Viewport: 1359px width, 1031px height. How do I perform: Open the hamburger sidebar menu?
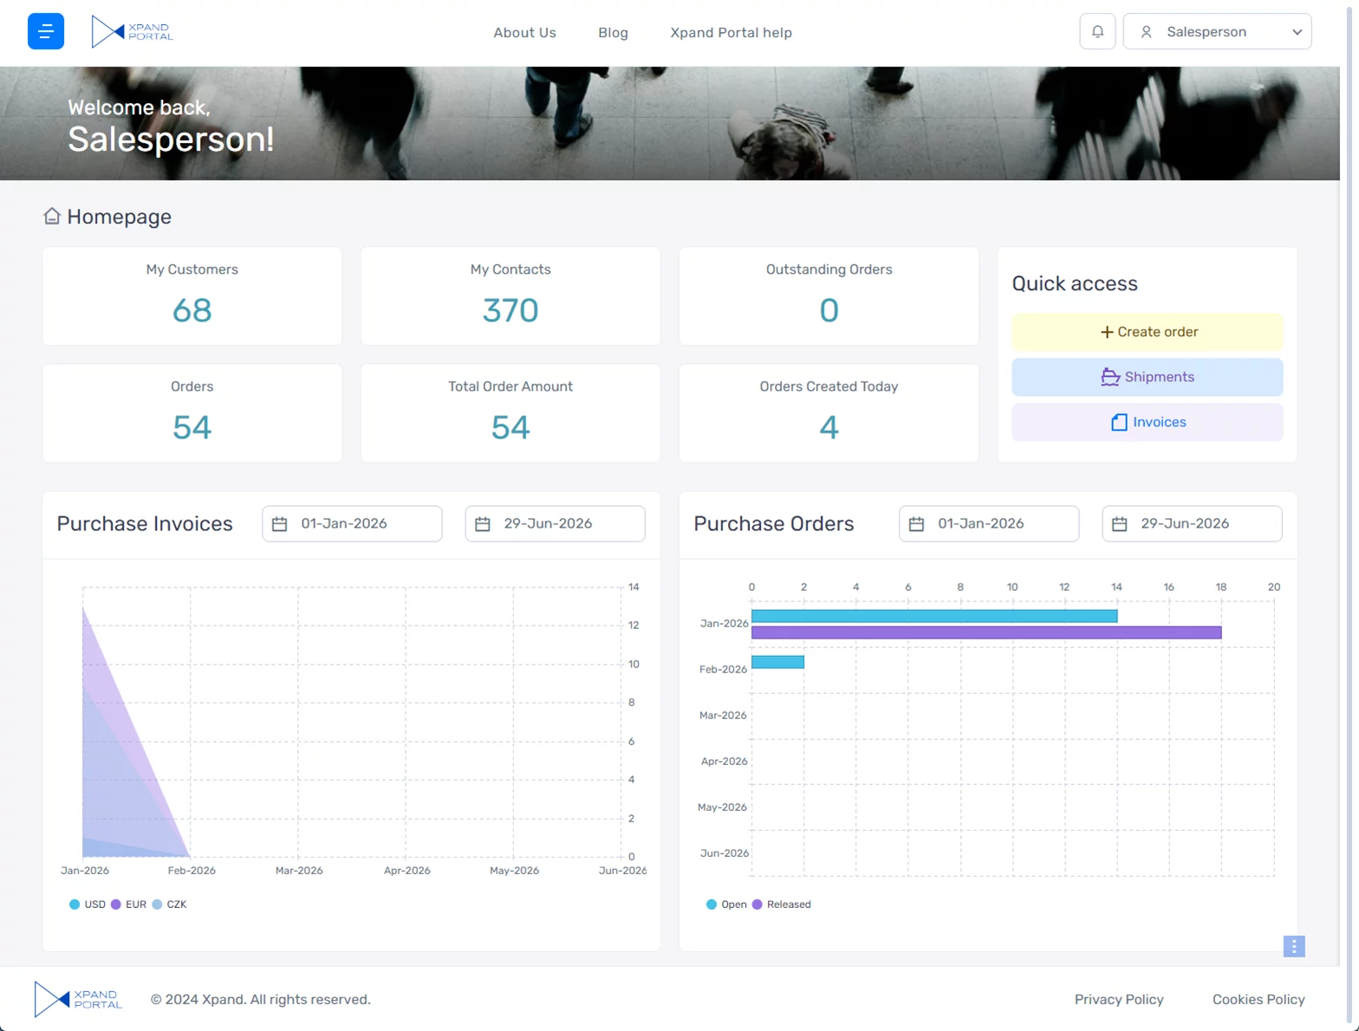point(46,32)
